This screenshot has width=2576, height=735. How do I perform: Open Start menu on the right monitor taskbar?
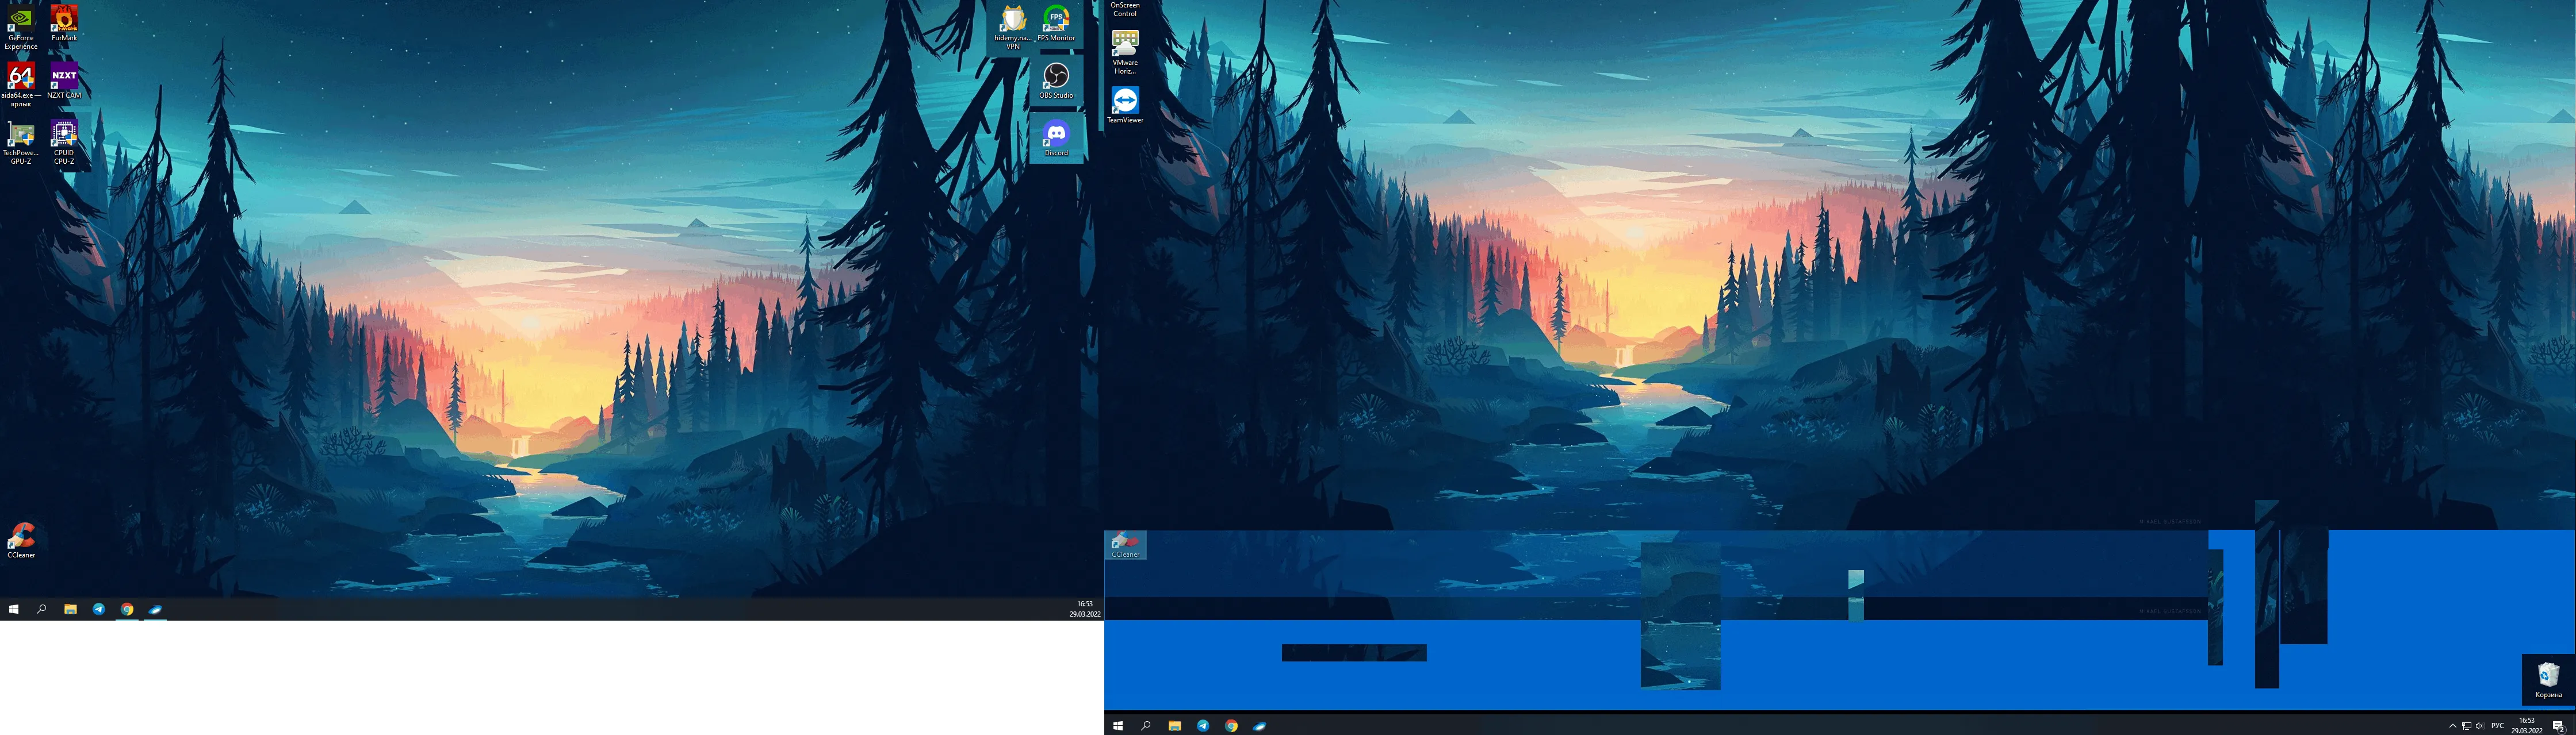pyautogui.click(x=1118, y=725)
